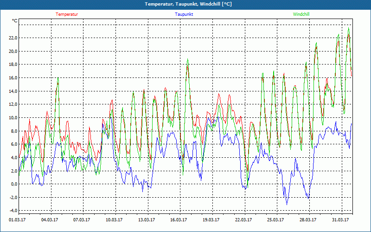Click the 31.03.17 date label
Image resolution: width=371 pixels, height=232 pixels.
[340, 220]
